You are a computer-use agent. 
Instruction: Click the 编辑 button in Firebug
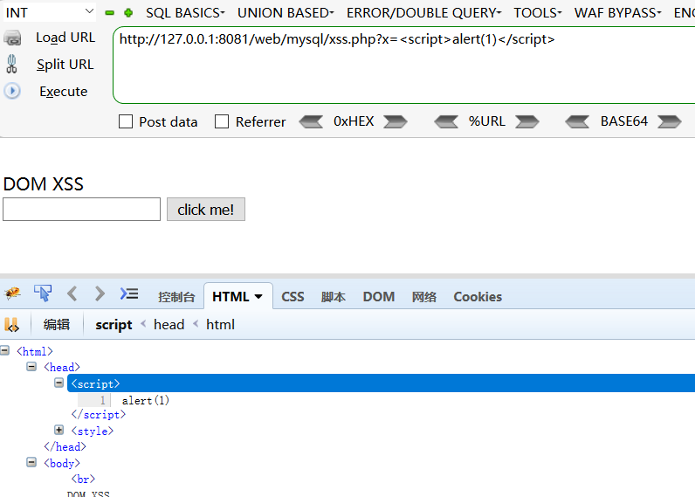pos(57,325)
